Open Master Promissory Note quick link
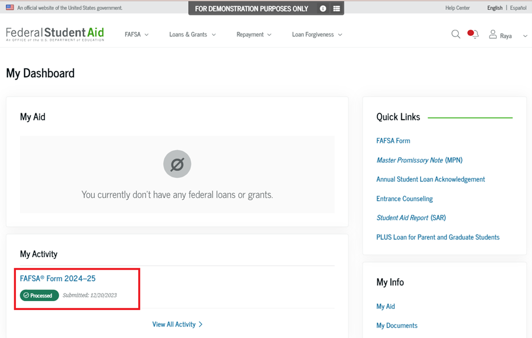Image resolution: width=532 pixels, height=338 pixels. [x=419, y=160]
